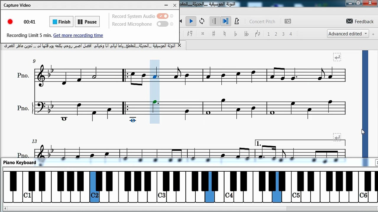Apply double flat accidental
Screen dimensions: 378x212
246,34
